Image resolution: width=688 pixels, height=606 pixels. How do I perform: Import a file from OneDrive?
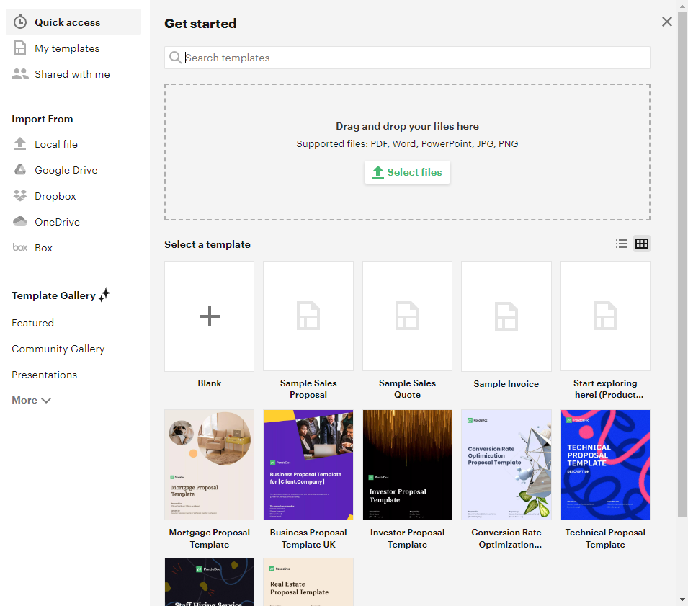(x=57, y=221)
